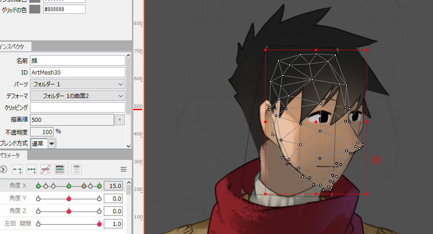Click the red marker on vertical ruler
433x234 pixels.
point(138,109)
